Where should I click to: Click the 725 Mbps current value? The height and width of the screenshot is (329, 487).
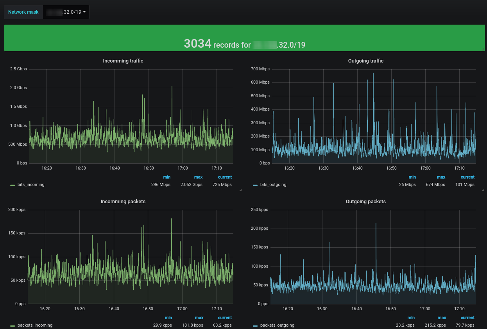(x=222, y=185)
